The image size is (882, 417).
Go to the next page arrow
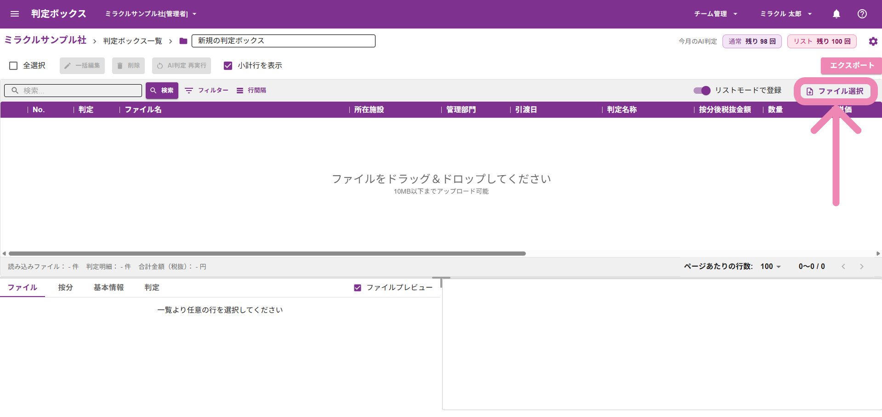862,267
